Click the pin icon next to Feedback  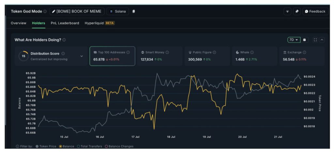[x=297, y=11]
